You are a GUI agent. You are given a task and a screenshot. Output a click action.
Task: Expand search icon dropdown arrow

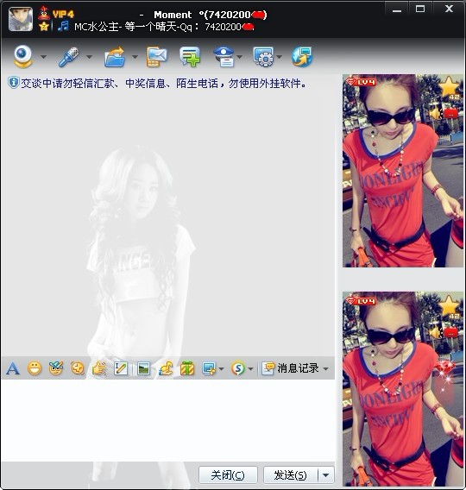[x=250, y=369]
